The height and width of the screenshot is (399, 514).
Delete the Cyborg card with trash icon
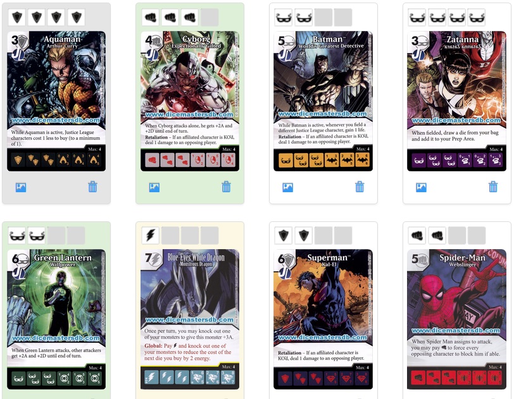tap(226, 187)
